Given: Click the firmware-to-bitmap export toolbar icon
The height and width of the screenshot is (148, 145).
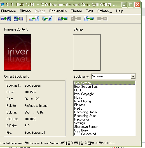Looking at the screenshot, I should click(x=89, y=18).
